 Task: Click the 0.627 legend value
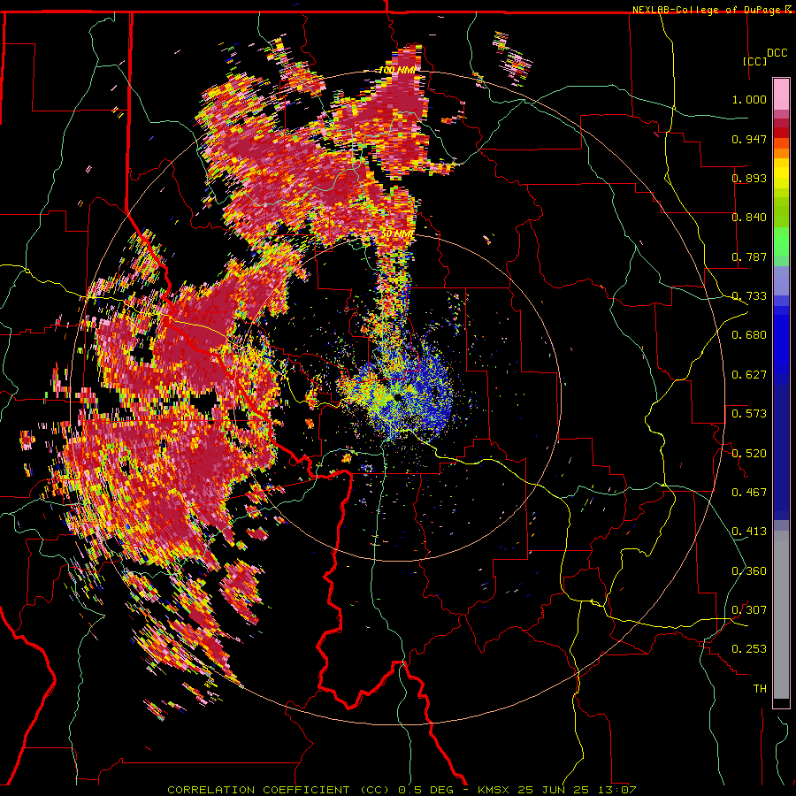click(x=749, y=375)
